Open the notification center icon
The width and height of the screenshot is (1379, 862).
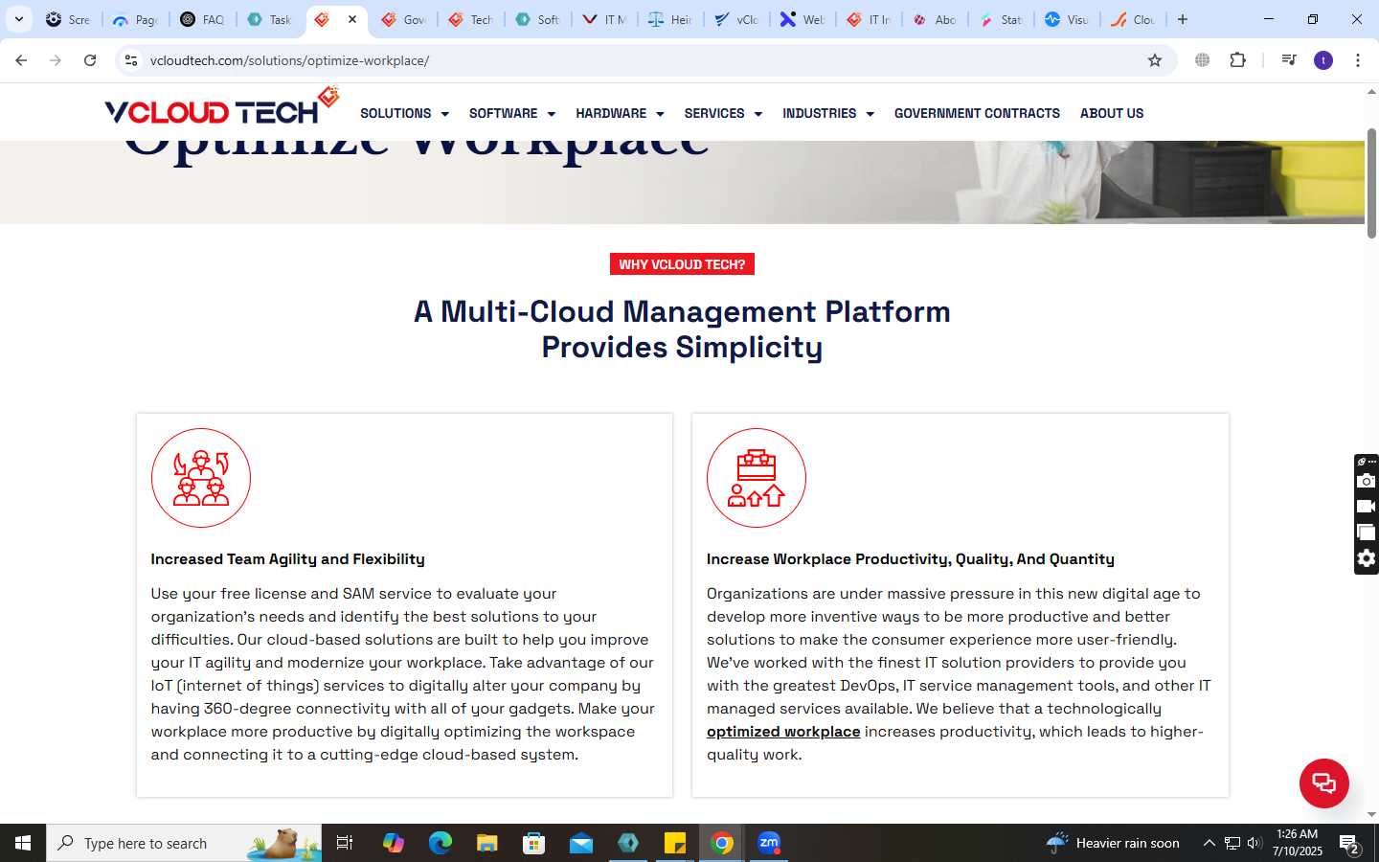tap(1349, 843)
